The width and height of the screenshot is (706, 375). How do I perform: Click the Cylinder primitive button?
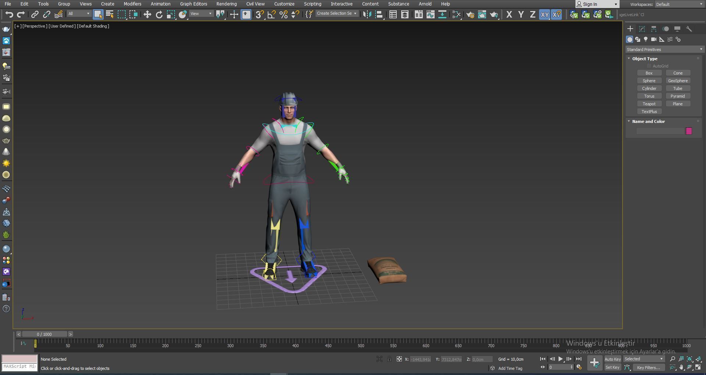649,88
